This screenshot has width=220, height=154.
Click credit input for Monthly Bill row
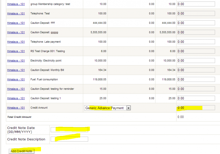pyautogui.click(x=196, y=70)
